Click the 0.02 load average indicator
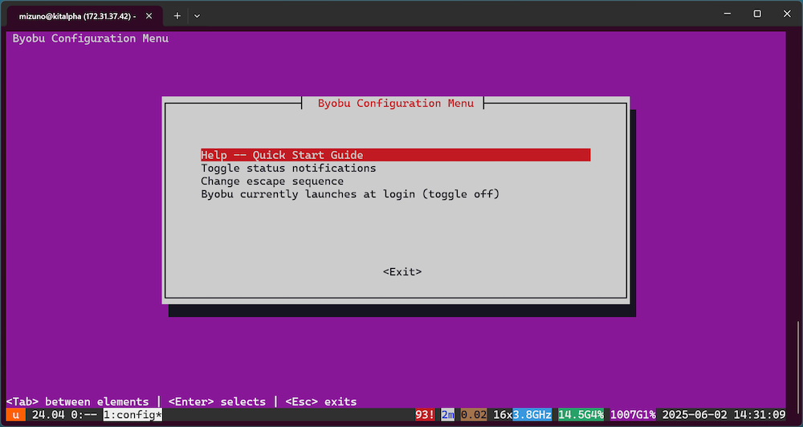Screen dimensions: 803x427 pyautogui.click(x=474, y=415)
